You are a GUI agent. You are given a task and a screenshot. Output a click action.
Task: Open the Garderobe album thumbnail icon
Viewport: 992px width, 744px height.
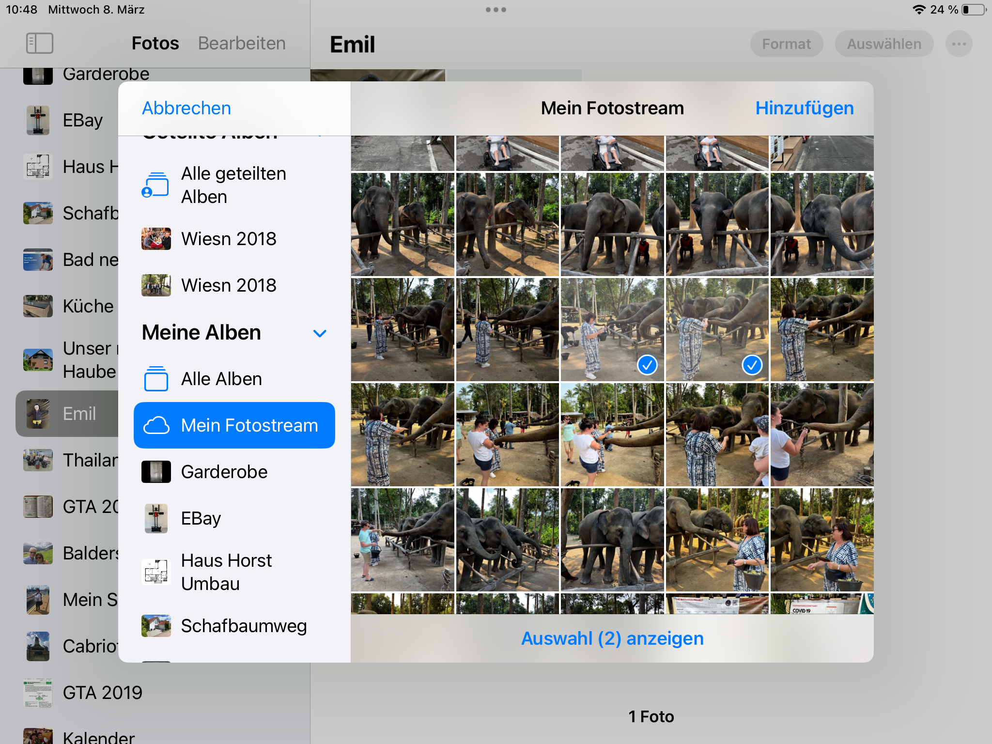[x=155, y=472]
